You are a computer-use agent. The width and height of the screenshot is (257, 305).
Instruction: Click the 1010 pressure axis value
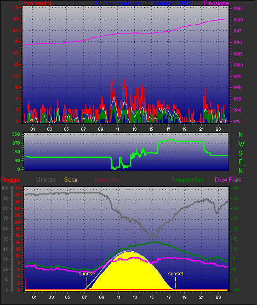coord(238,42)
